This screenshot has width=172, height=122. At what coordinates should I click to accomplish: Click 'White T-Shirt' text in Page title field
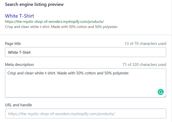[20, 52]
